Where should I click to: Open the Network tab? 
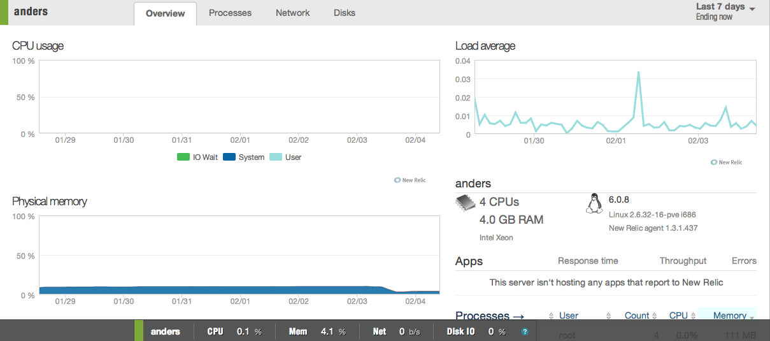point(293,13)
